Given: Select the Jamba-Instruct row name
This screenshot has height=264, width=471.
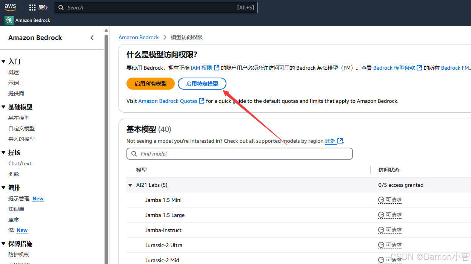Looking at the screenshot, I should point(163,230).
